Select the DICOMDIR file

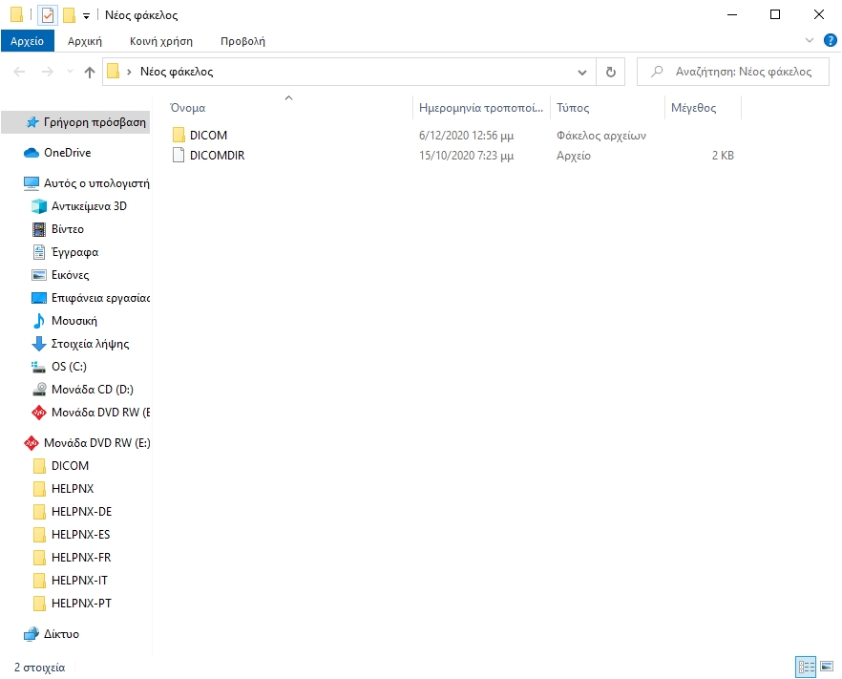coord(217,156)
